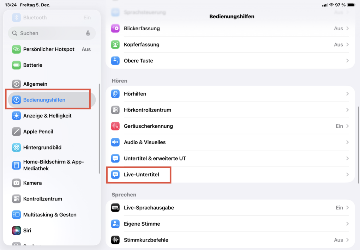
Task: Tap the microphone dictation icon in search
Action: (88, 33)
